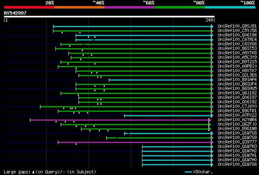Select the UniRef100_Q1W7G8 label
The height and width of the screenshot is (175, 259).
237,133
